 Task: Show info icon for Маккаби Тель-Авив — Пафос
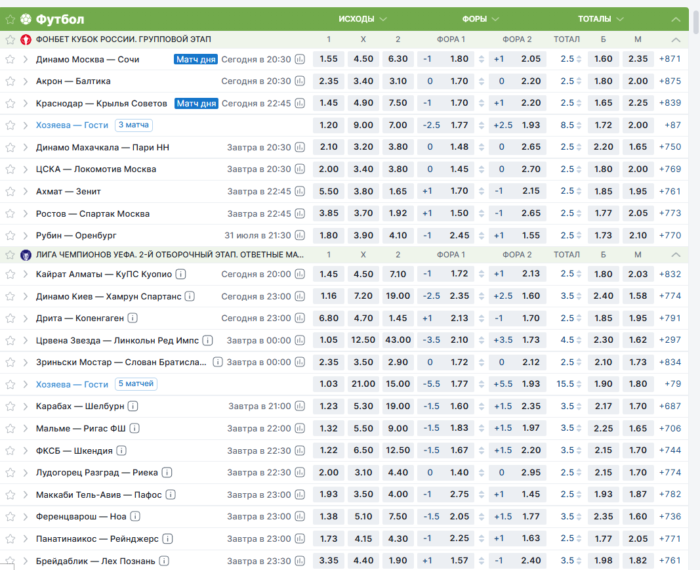171,494
